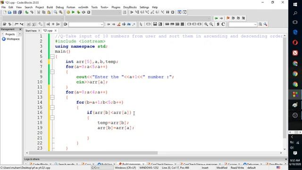Jump back with green arrow icon
The height and width of the screenshot is (170, 302).
216,18
